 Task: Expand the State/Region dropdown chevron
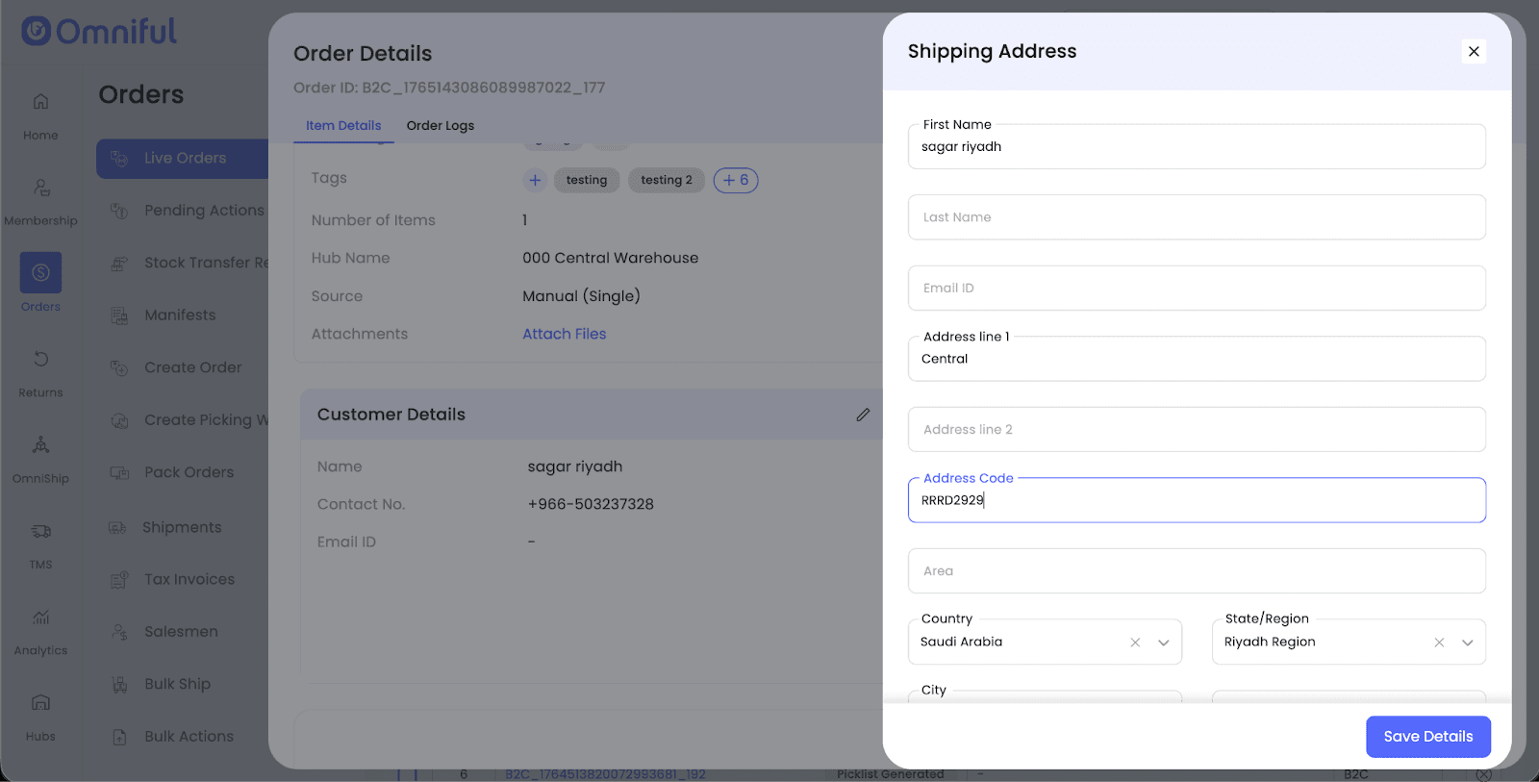[x=1468, y=643]
